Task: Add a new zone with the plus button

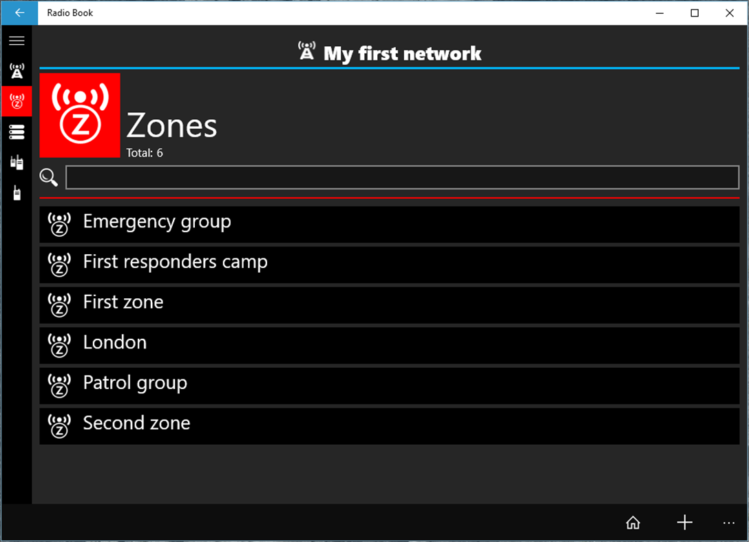Action: (x=684, y=523)
